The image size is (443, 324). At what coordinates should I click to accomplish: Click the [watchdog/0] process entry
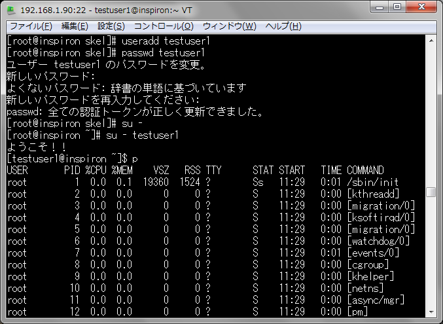[378, 242]
